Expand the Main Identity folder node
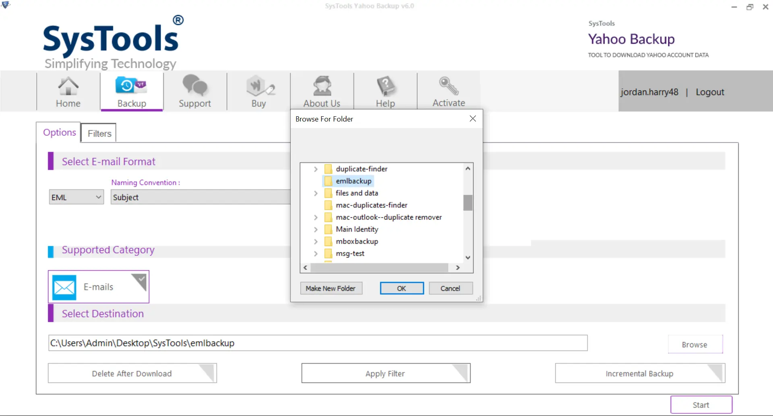 (316, 230)
